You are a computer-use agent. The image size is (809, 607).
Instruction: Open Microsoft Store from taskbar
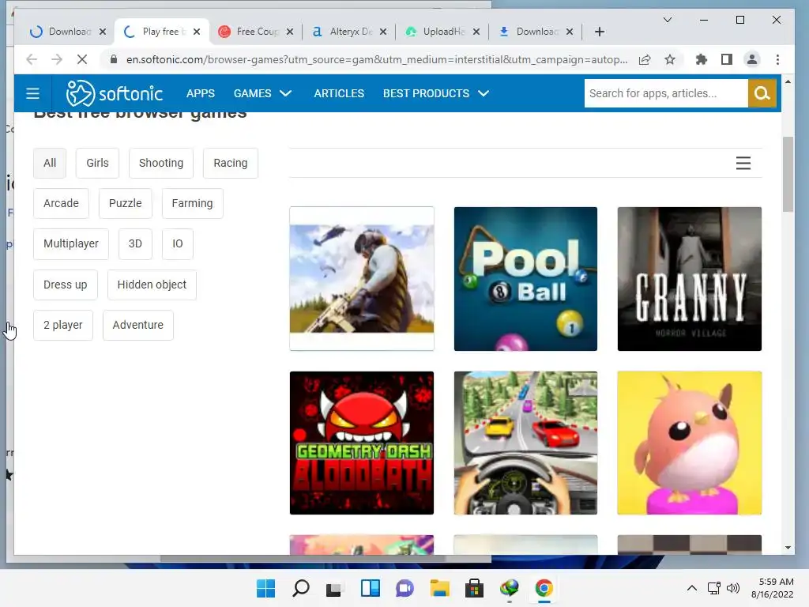coord(474,588)
